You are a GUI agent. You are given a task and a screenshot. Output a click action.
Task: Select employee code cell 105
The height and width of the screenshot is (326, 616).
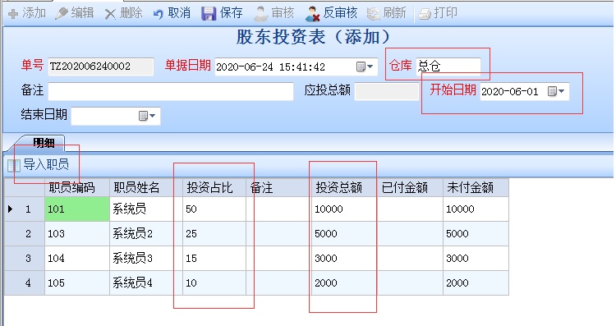[77, 282]
